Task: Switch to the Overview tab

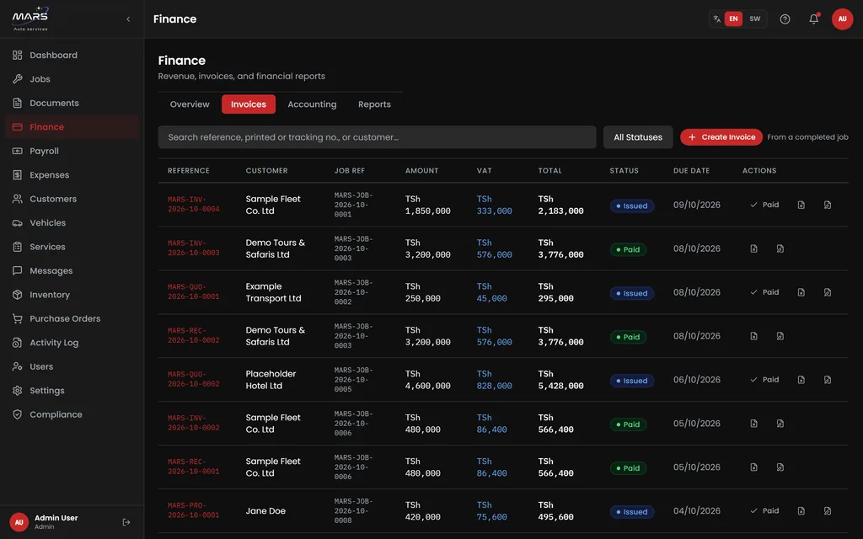Action: pos(190,104)
